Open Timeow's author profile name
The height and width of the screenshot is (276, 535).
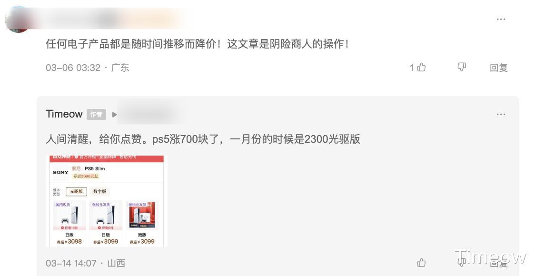(x=64, y=114)
